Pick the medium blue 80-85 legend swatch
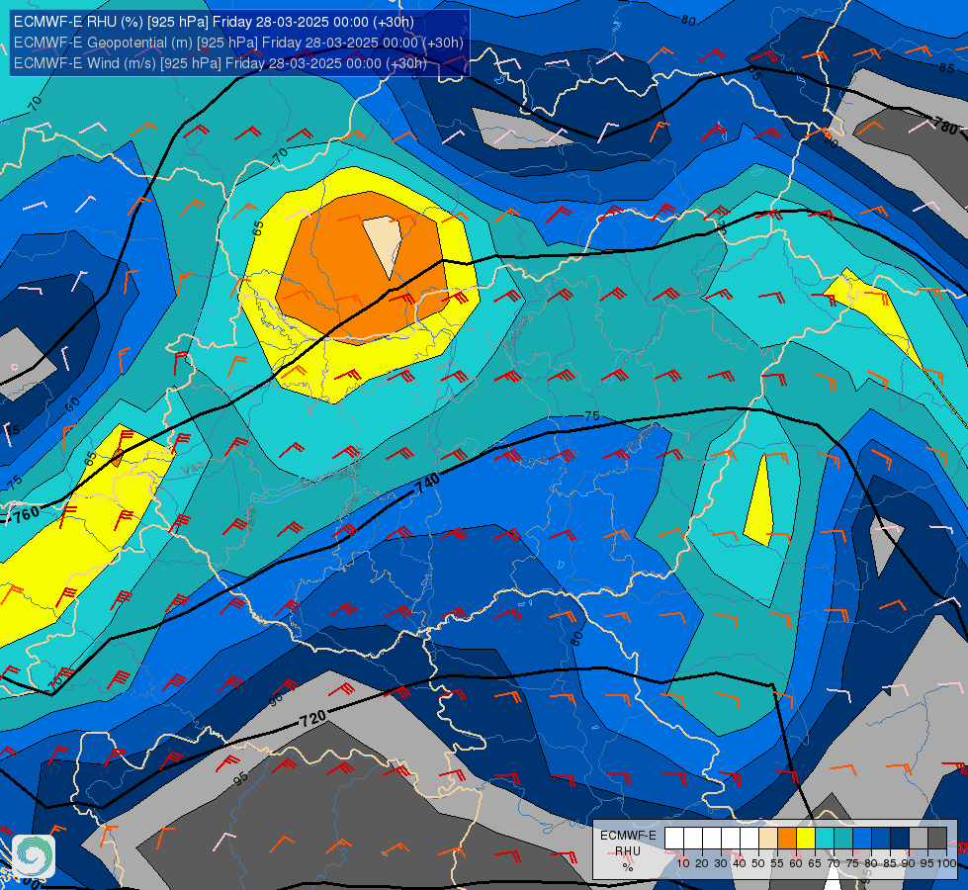 (x=881, y=839)
